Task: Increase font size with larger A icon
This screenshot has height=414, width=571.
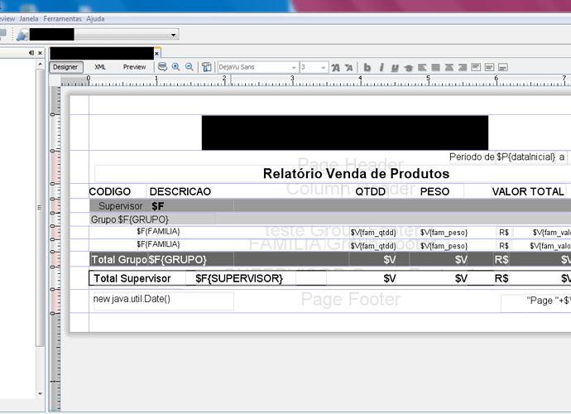Action: [335, 67]
